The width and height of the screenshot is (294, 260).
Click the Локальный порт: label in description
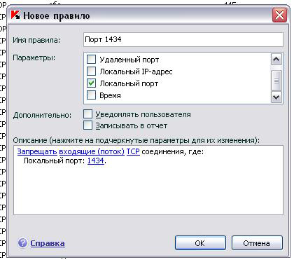55,160
